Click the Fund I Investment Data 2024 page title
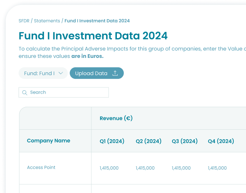 click(93, 36)
